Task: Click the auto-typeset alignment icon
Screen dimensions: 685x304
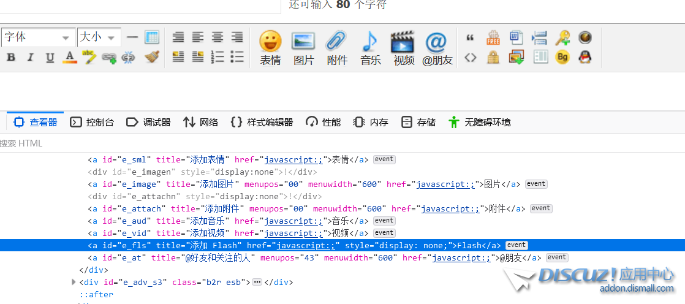Action: 178,37
